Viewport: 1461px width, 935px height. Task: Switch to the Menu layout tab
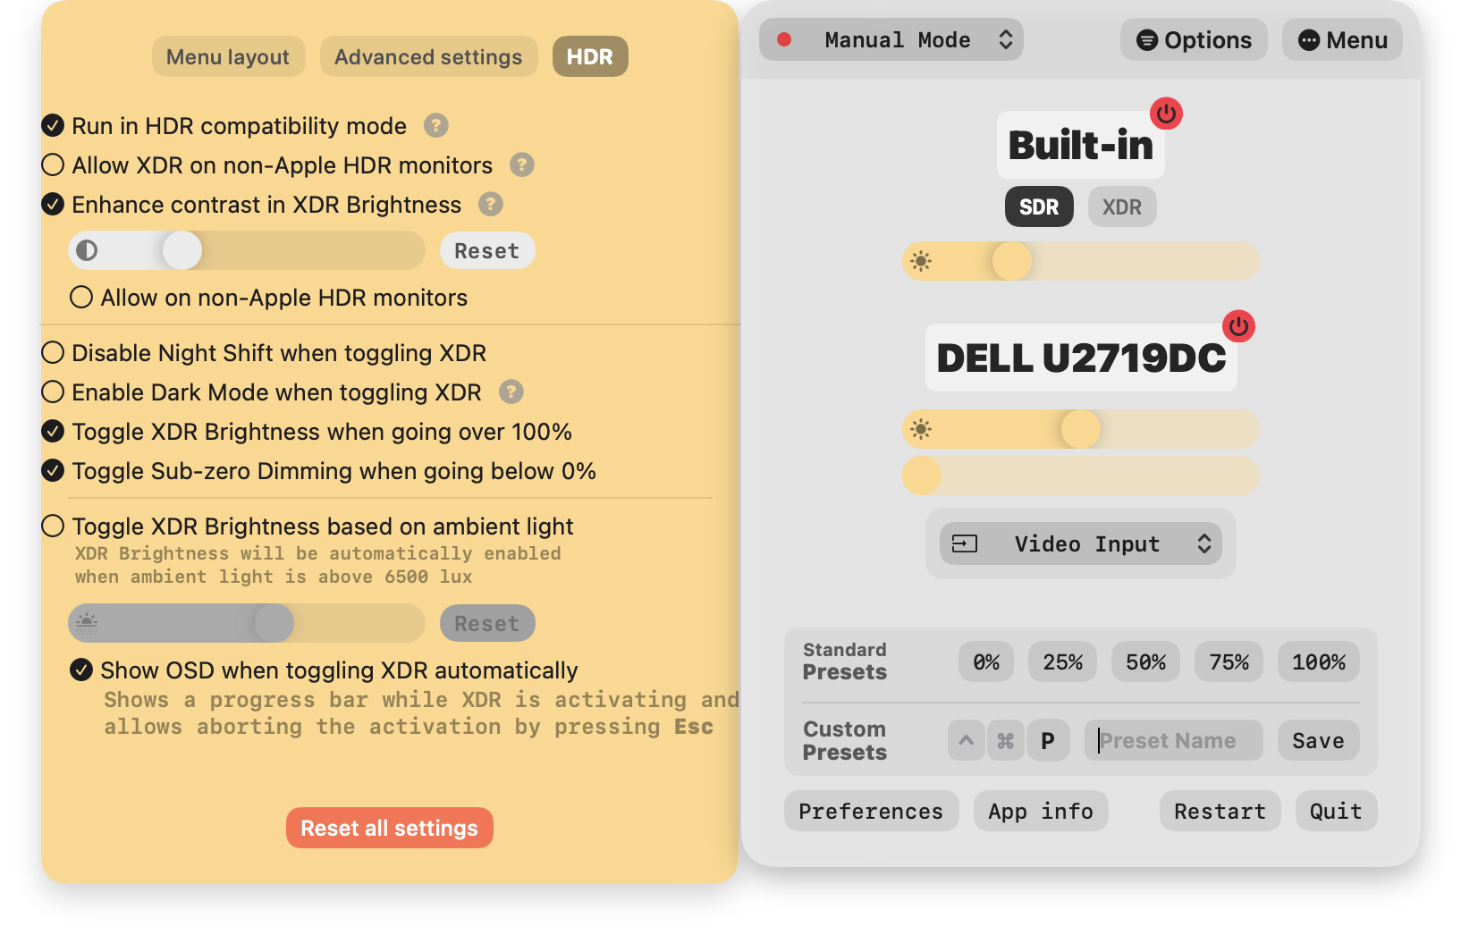(x=228, y=57)
